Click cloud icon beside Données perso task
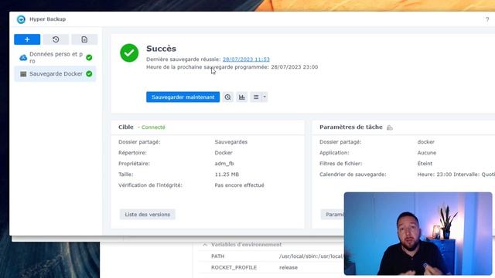Viewport: 495px width, 278px height. (23, 58)
